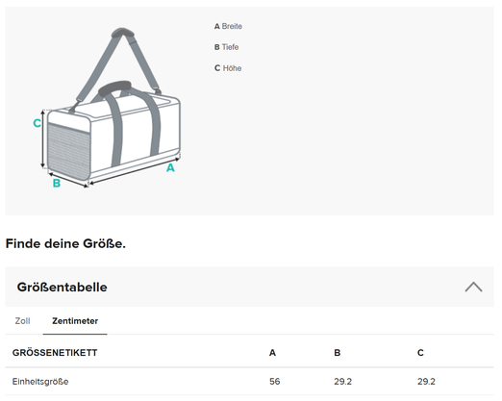Screen dimensions: 502x401
Task: Click the teal letter C on the bag diagram
Action: coord(37,123)
